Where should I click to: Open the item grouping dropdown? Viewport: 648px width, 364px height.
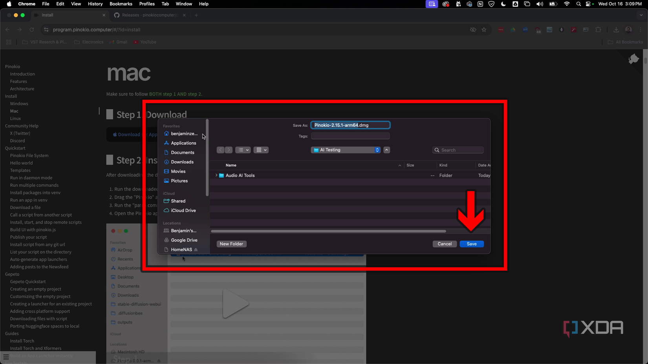tap(261, 150)
